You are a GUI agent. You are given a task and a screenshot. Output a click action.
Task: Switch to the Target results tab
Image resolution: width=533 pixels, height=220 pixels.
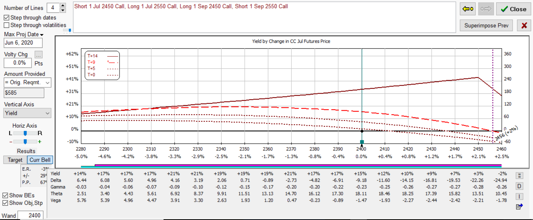(x=15, y=160)
